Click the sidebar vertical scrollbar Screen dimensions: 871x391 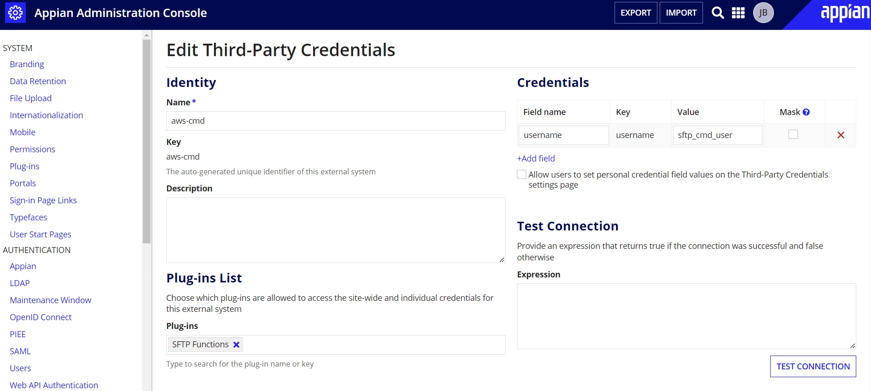147,141
